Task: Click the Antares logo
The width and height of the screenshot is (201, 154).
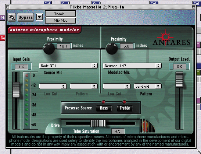Action: click(x=171, y=38)
